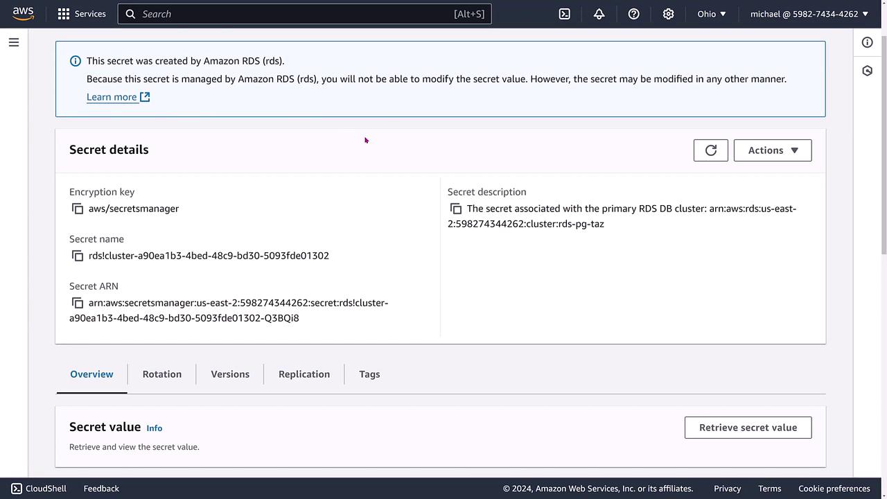The height and width of the screenshot is (499, 887).
Task: Click the Secret ARN label
Action: [x=94, y=286]
